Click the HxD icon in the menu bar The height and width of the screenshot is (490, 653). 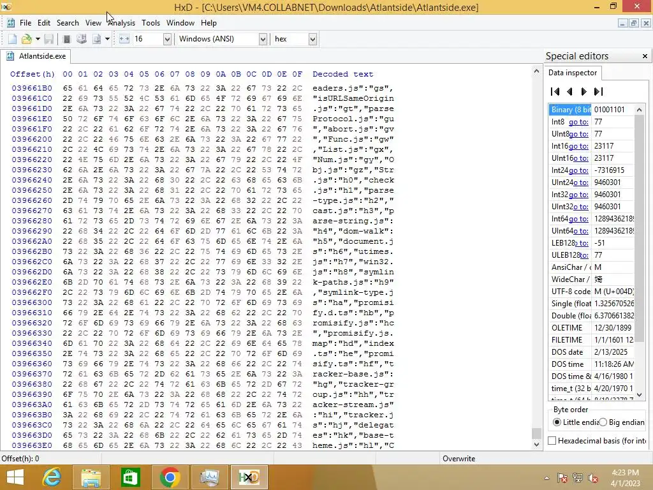pos(10,23)
